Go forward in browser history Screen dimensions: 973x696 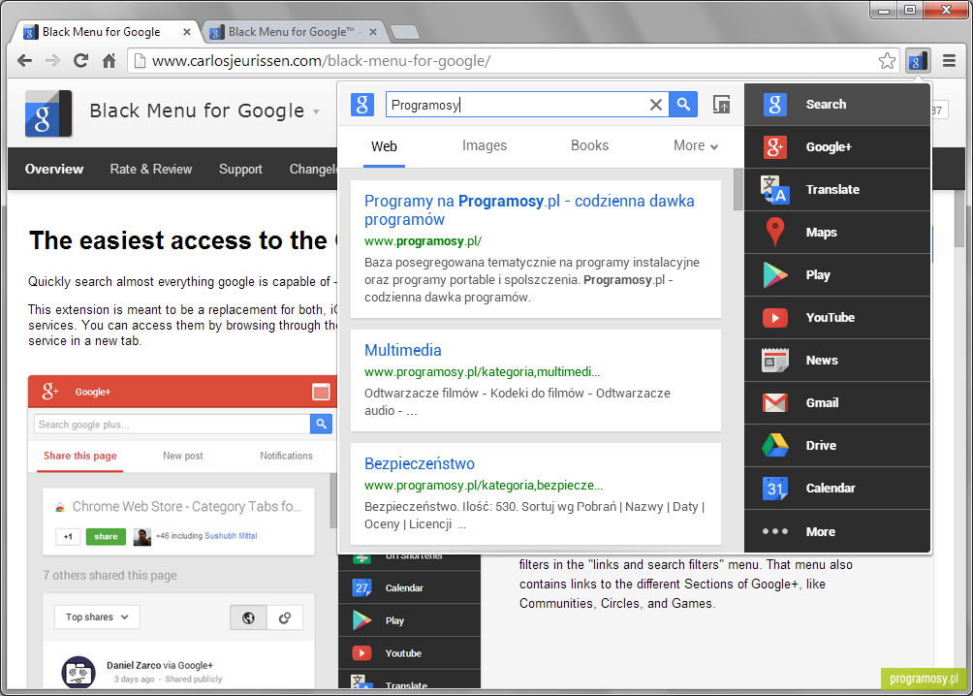(53, 61)
